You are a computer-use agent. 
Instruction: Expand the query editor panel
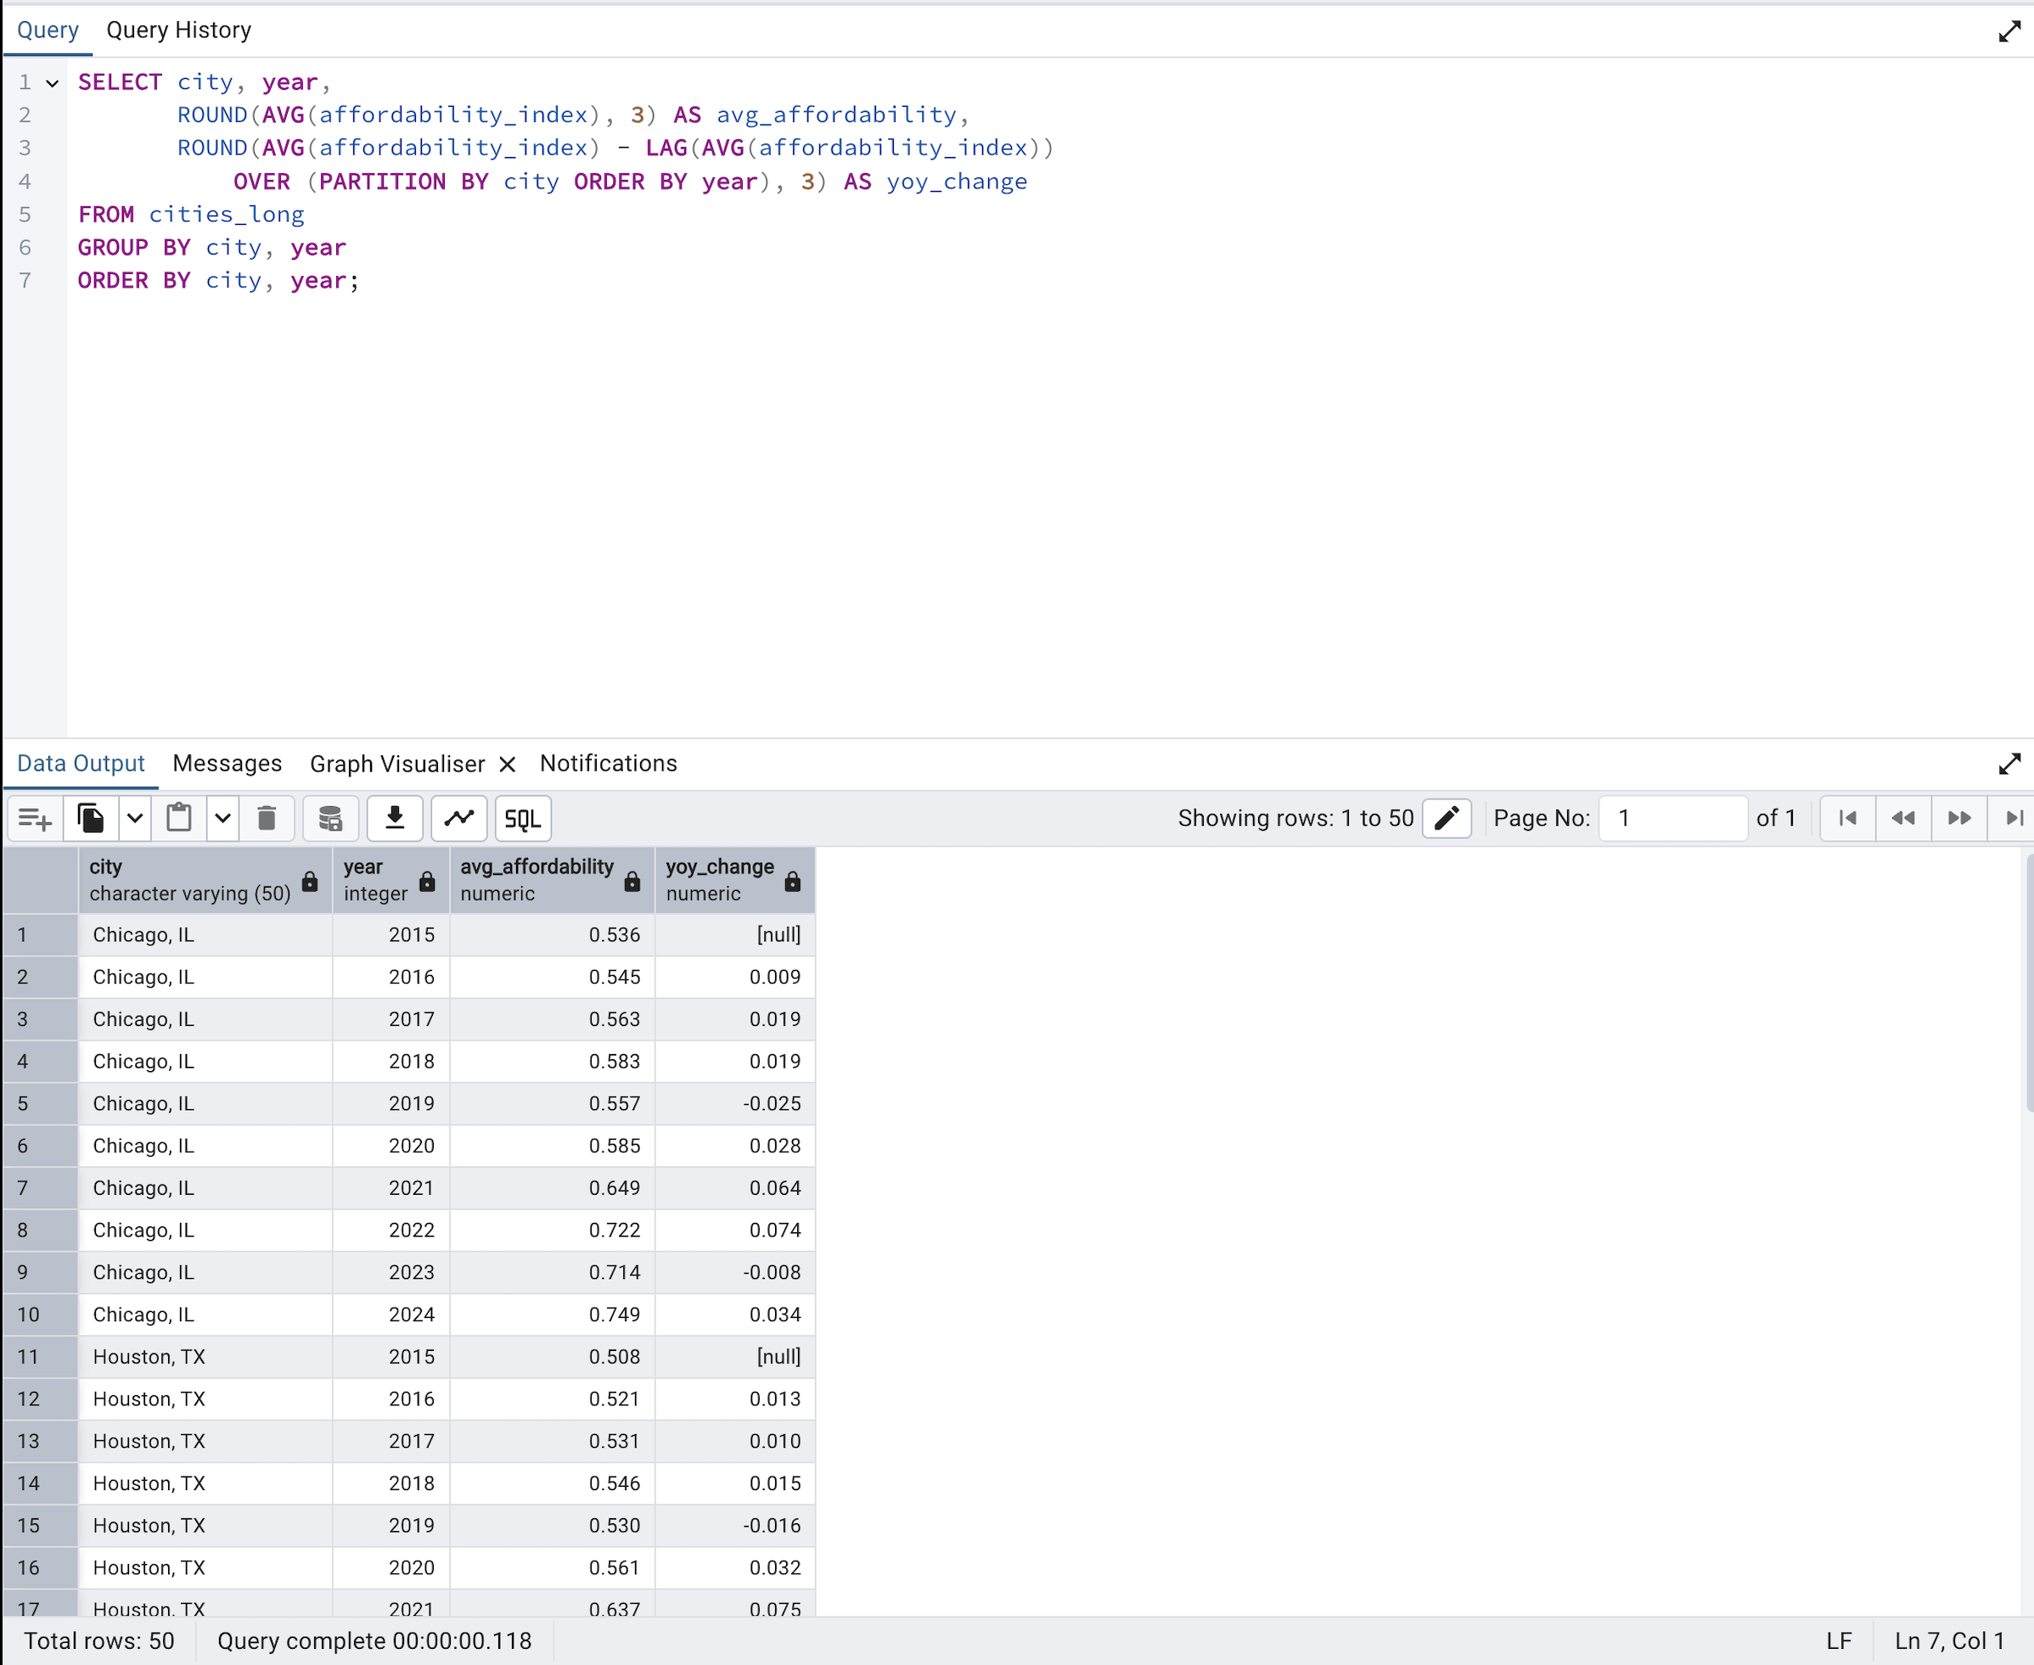pyautogui.click(x=2009, y=31)
